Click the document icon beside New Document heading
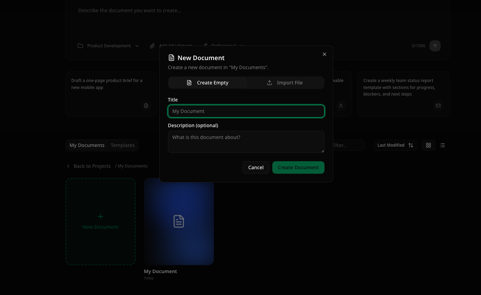 point(171,58)
